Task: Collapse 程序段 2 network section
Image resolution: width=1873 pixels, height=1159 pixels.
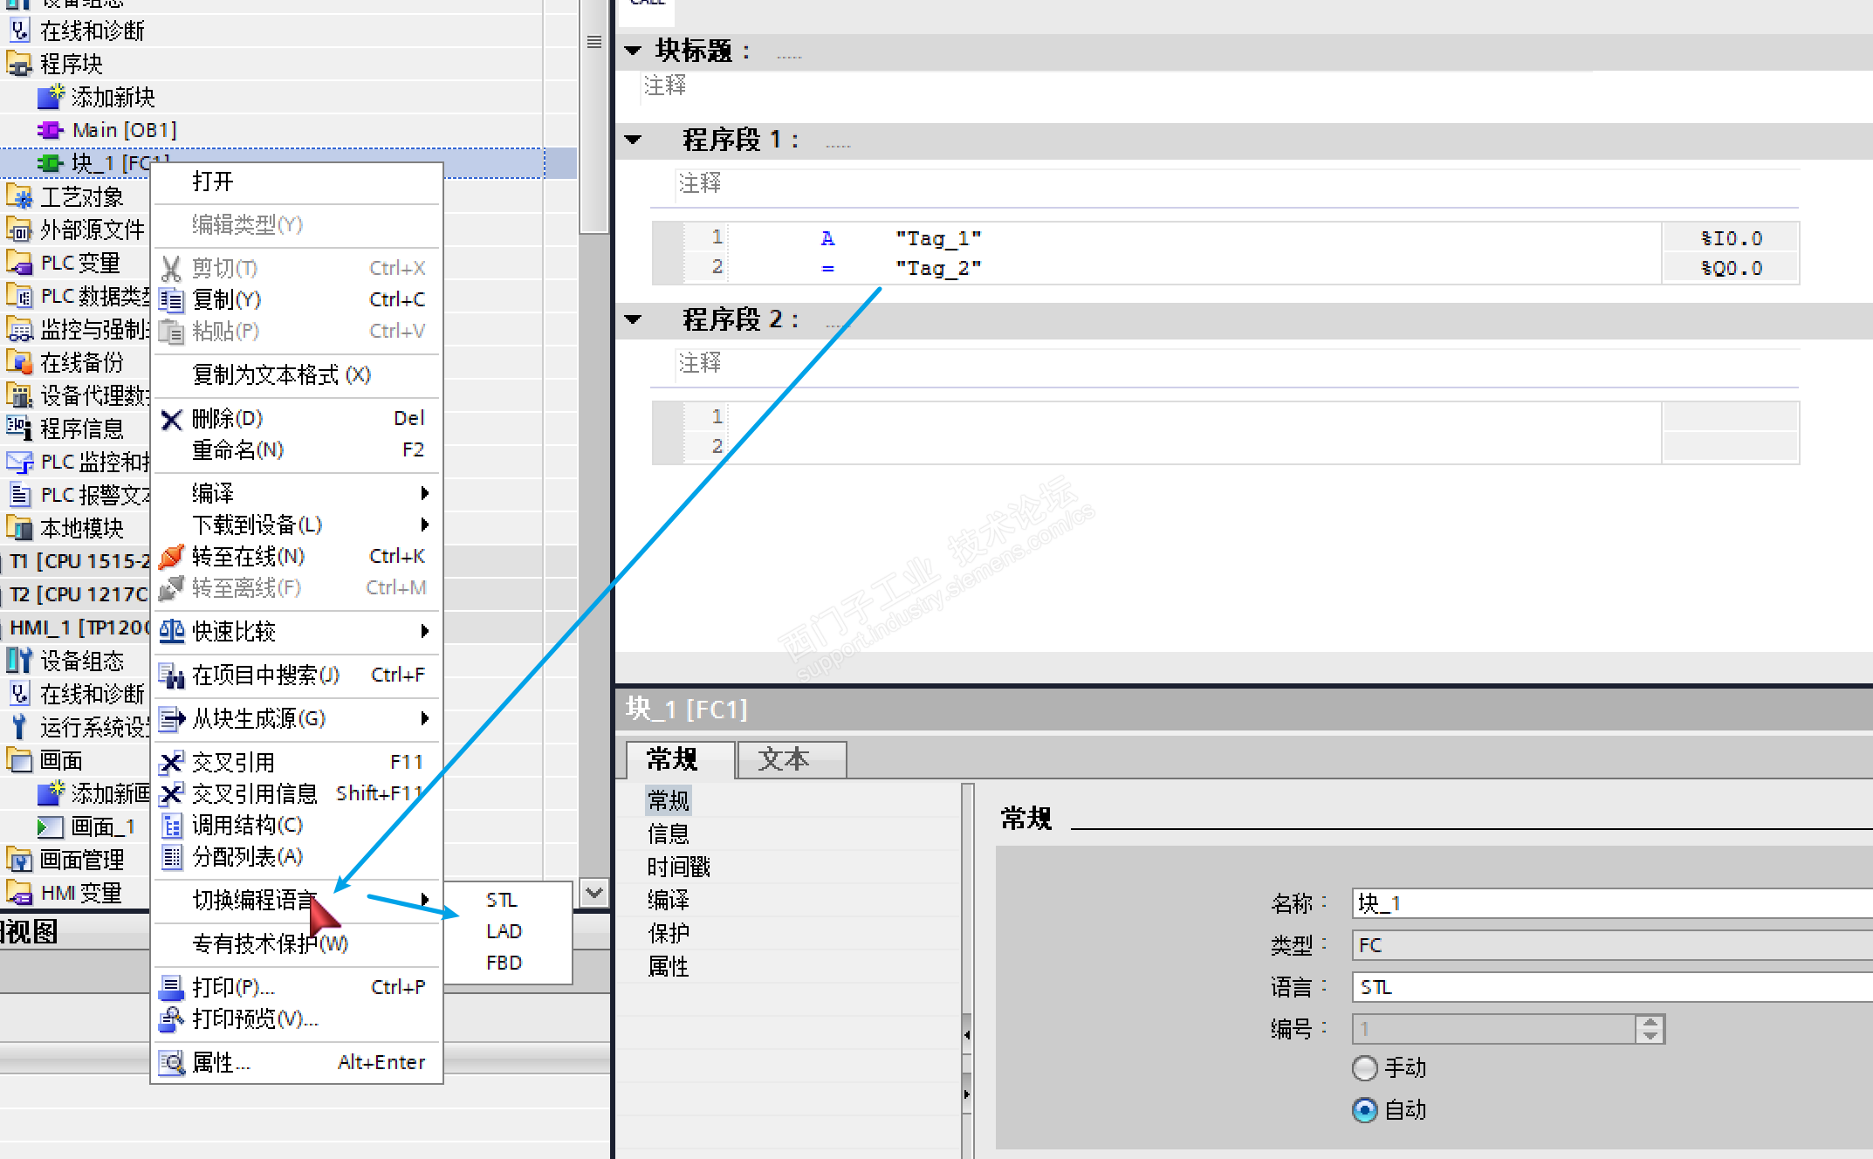Action: [x=634, y=319]
